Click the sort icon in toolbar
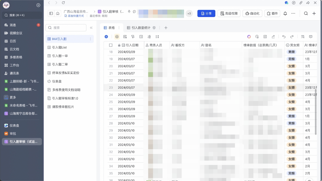Viewport: 322px width, 181px height. tap(149, 37)
